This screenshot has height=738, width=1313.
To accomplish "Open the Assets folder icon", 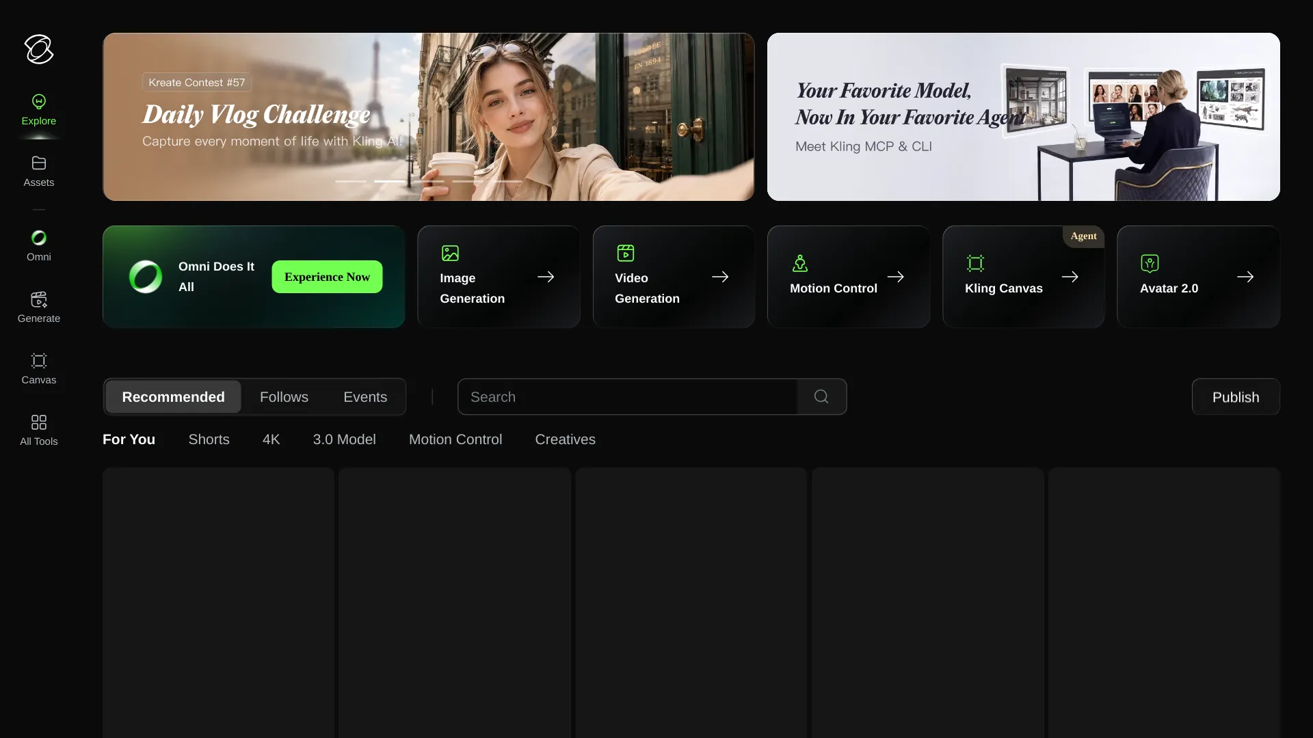I will pyautogui.click(x=39, y=163).
